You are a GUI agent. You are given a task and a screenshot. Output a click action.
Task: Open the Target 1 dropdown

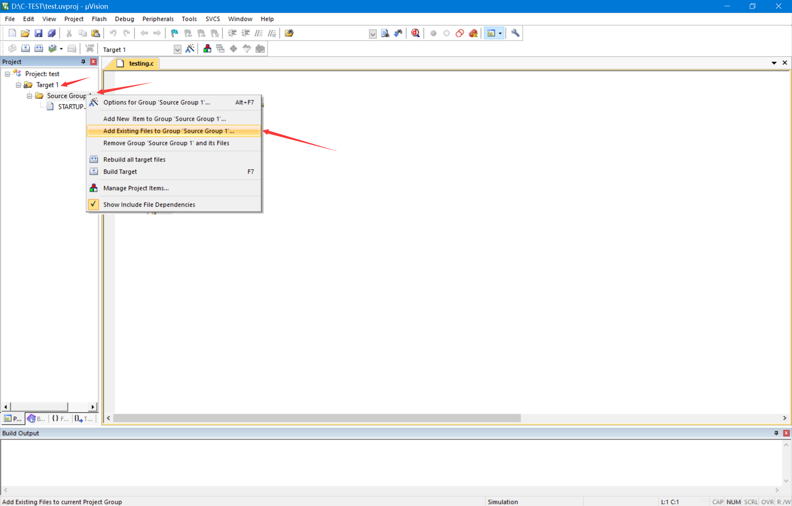(x=177, y=49)
